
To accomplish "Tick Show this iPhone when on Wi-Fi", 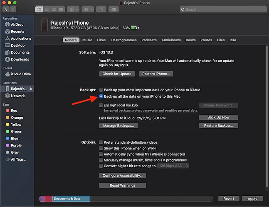I will 101,148.
